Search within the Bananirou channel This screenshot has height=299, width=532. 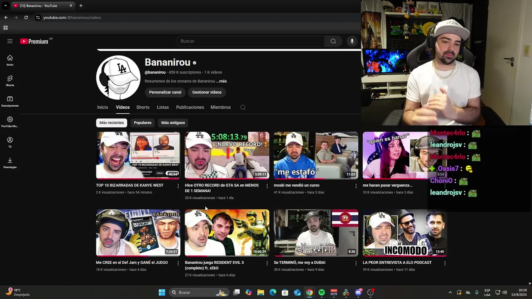tap(243, 107)
